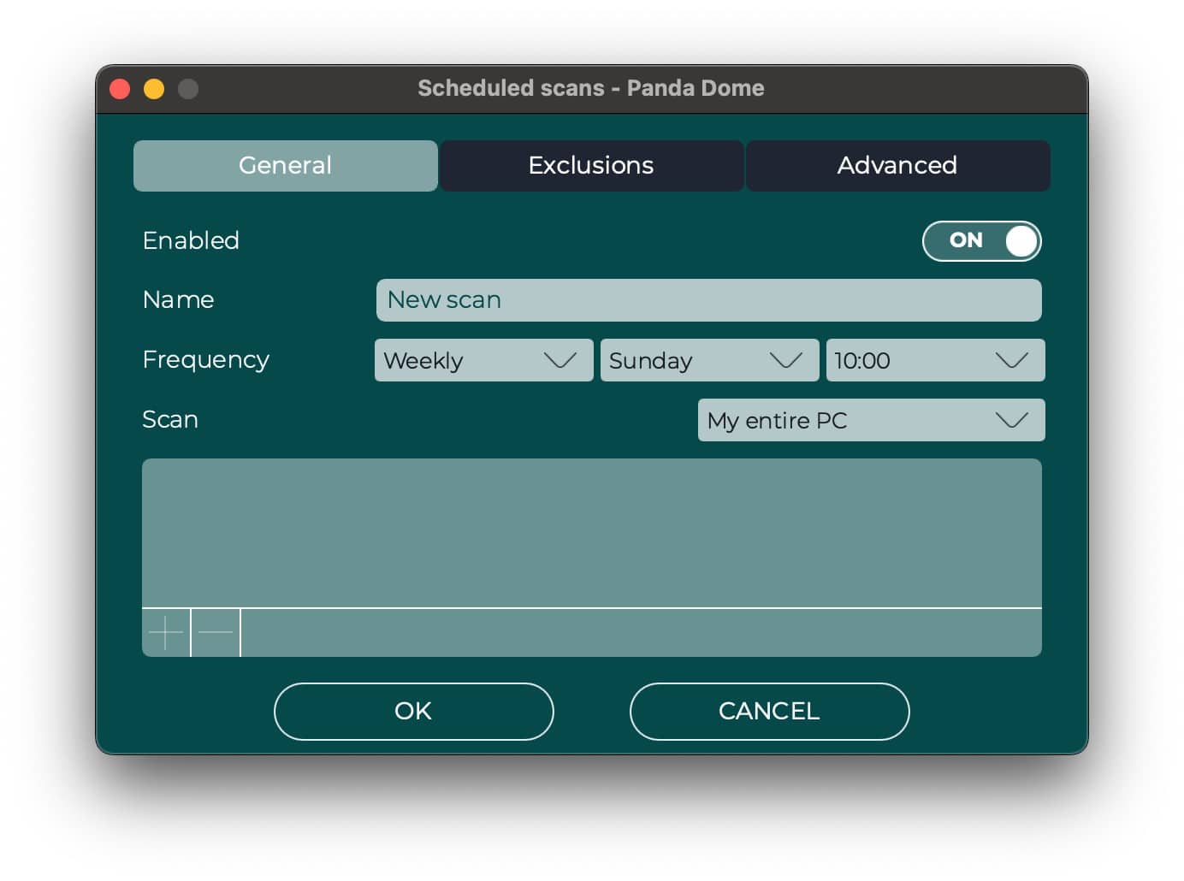Switch to the General tab

[x=285, y=166]
